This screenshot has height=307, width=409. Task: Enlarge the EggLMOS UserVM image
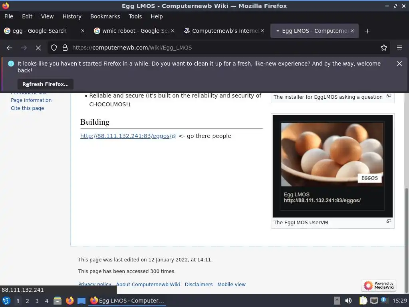[x=389, y=221]
